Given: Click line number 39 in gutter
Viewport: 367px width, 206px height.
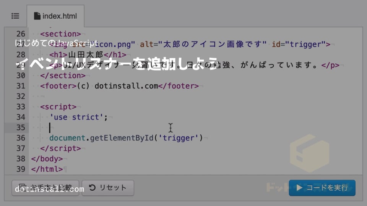Looking at the screenshot, I should click(x=21, y=169).
